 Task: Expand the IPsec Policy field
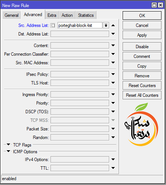[113, 74]
